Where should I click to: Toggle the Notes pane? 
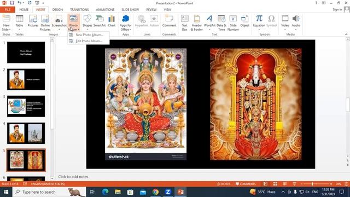[x=224, y=184]
